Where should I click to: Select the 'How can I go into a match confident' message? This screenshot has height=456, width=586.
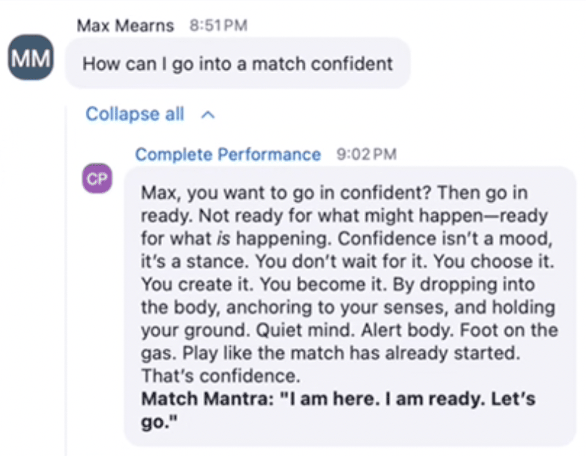point(237,64)
